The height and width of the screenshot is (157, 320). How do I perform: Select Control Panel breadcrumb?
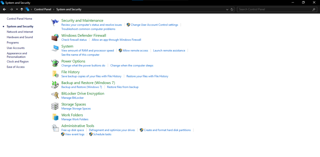point(42,9)
